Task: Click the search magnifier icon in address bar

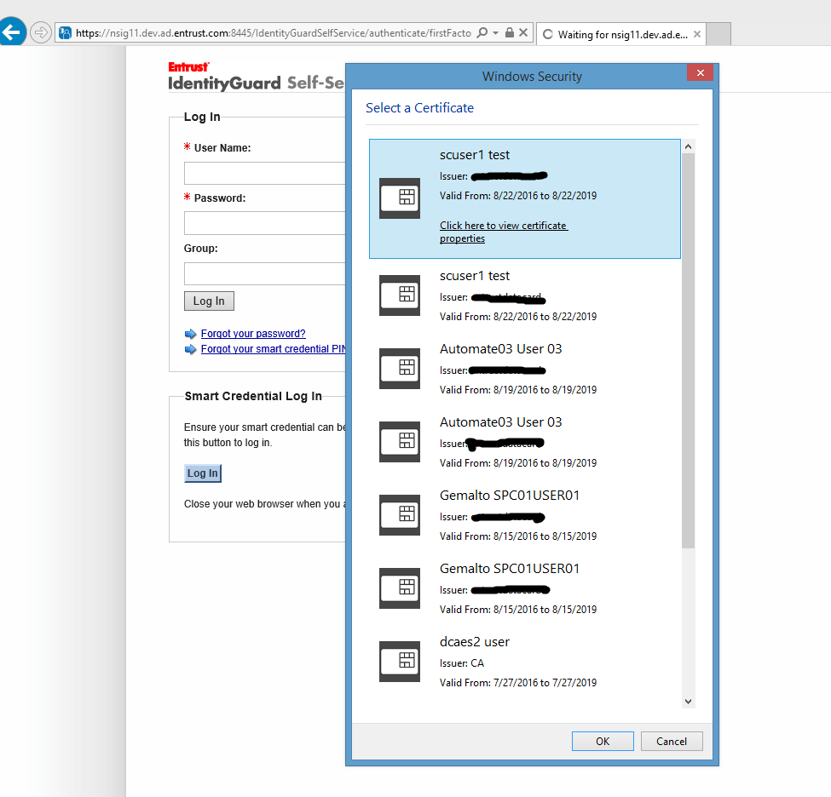Action: tap(482, 33)
